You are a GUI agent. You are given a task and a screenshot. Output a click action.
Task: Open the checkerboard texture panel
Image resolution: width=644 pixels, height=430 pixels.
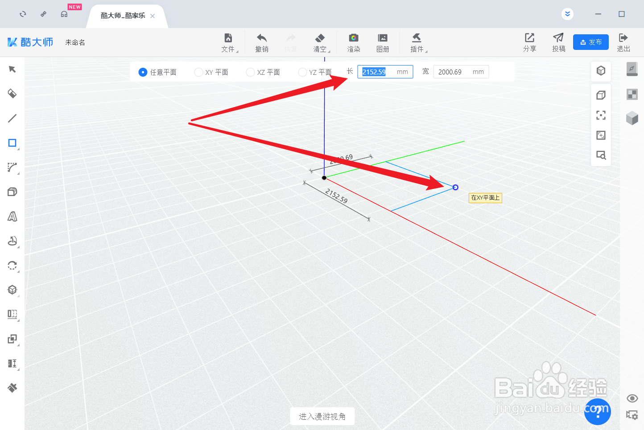pos(632,94)
